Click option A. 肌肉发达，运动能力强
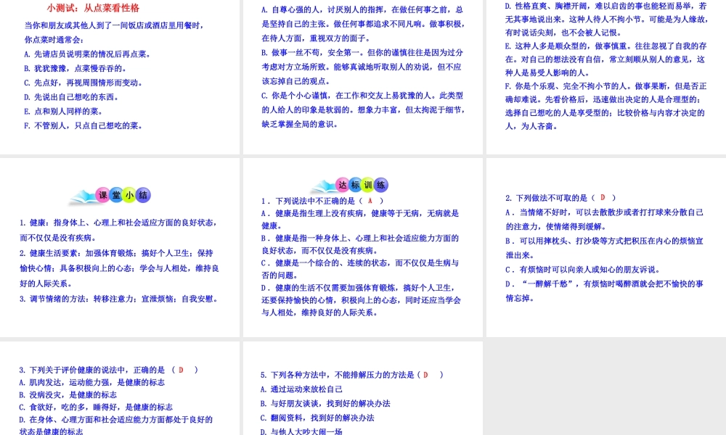Screen dimensions: 726x435 [x=91, y=382]
